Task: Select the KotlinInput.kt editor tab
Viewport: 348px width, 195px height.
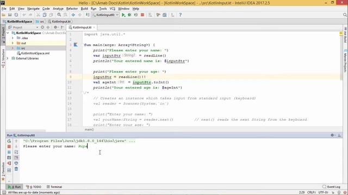Action: (x=82, y=28)
